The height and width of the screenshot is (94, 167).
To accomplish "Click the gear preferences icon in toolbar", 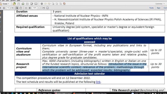I will 42,4.
